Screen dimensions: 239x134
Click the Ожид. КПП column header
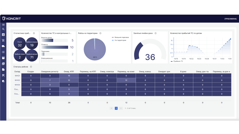tap(69, 71)
